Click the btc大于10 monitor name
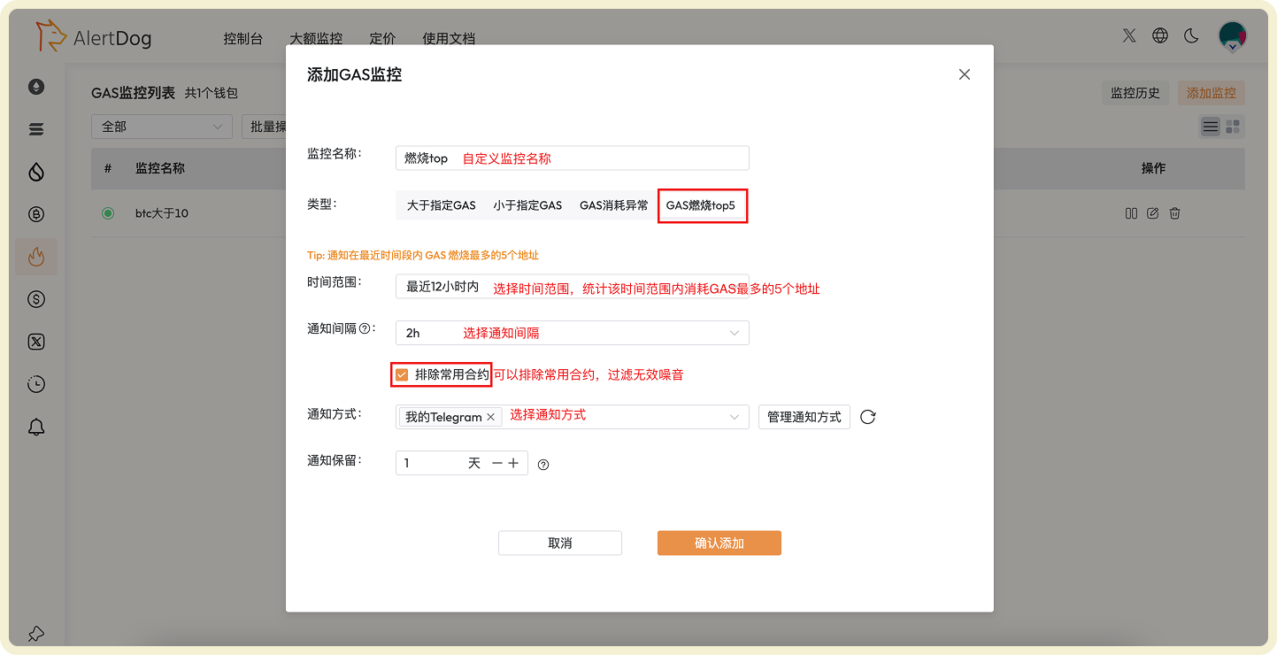This screenshot has height=655, width=1277. [161, 213]
